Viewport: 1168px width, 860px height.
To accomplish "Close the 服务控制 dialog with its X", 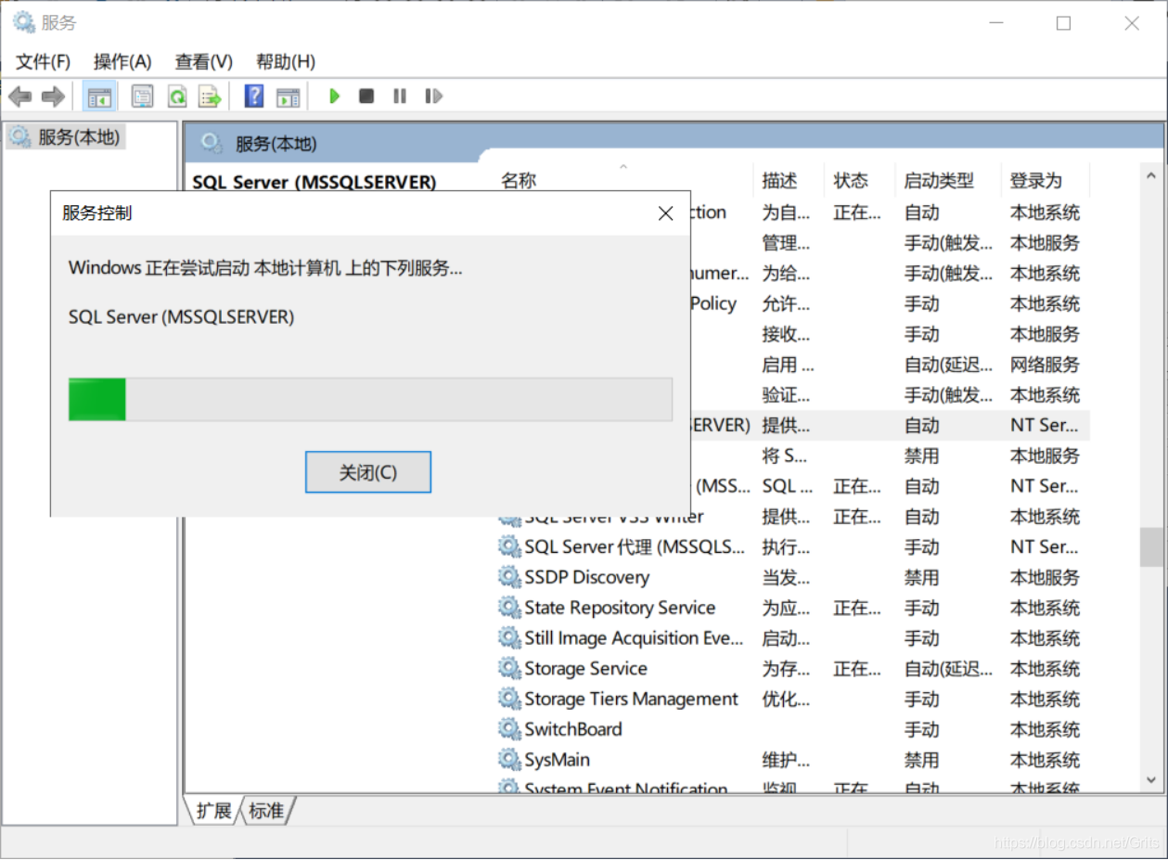I will point(665,213).
